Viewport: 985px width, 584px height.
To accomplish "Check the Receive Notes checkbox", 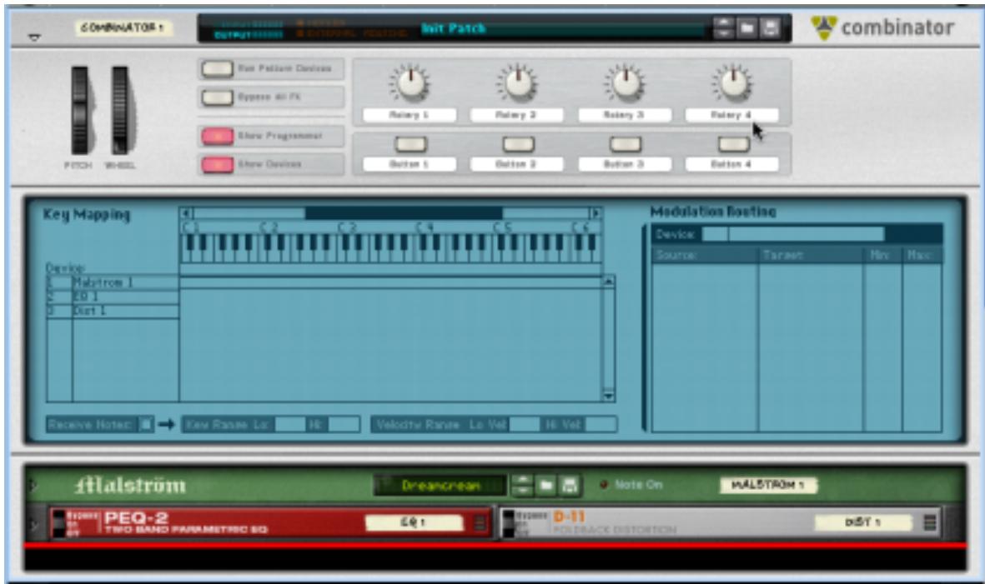I will click(145, 425).
